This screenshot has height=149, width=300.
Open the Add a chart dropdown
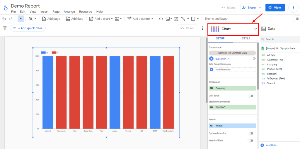tap(101, 19)
